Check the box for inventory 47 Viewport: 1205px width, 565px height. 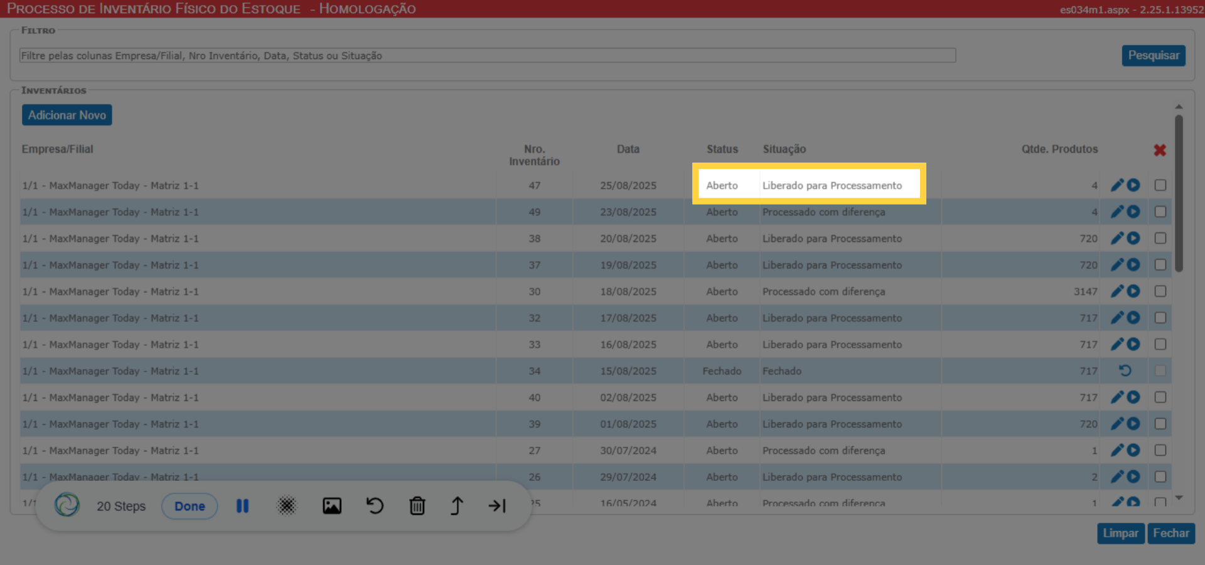1160,185
